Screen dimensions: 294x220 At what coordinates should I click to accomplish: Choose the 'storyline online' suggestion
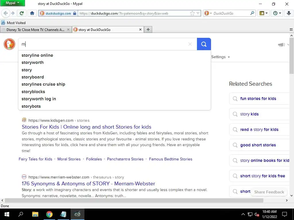(114, 55)
